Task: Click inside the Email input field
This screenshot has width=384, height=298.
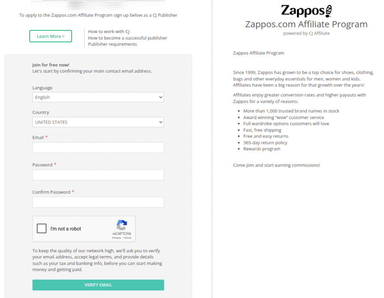Action: point(98,148)
